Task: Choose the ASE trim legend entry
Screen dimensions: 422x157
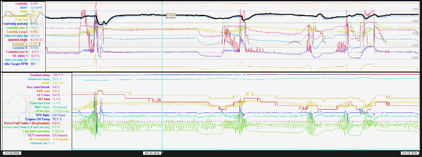Action: click(42, 91)
